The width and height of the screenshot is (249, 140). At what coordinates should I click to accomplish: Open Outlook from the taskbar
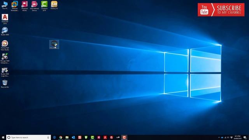tap(74, 137)
